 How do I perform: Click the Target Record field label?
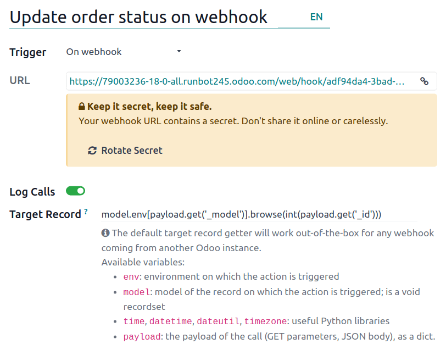coord(45,214)
